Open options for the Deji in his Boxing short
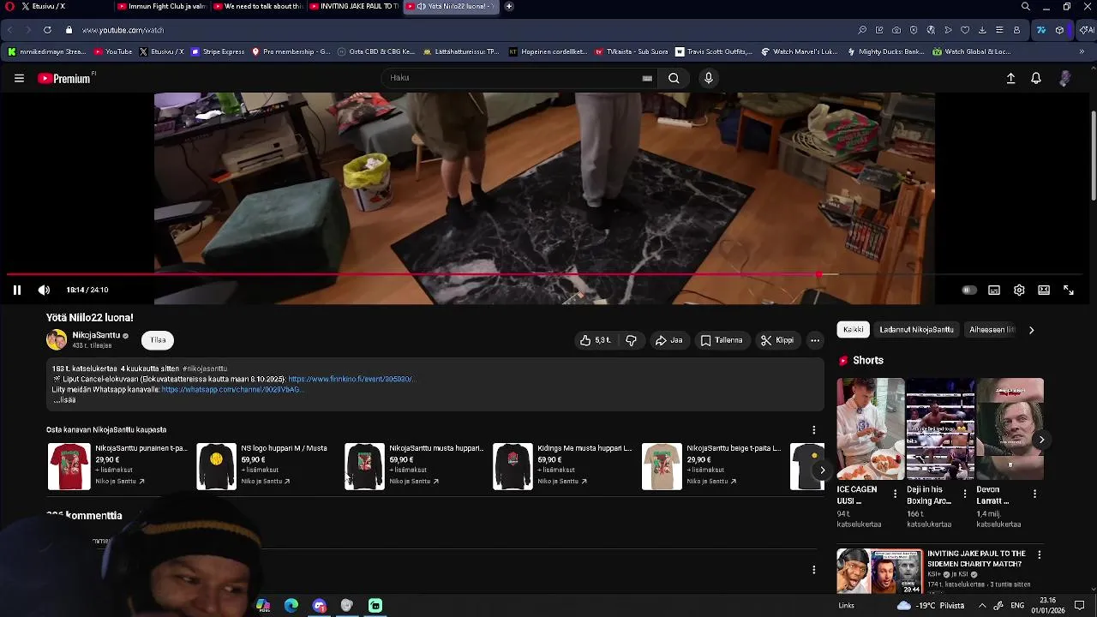 tap(965, 494)
